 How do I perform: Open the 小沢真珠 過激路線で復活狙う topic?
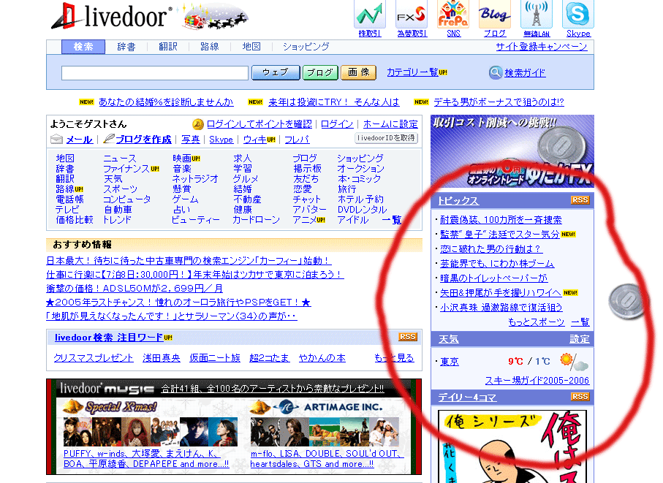pyautogui.click(x=501, y=307)
